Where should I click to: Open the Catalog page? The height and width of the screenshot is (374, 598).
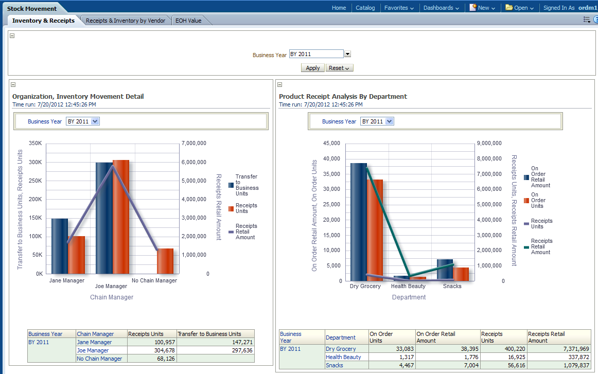click(365, 8)
